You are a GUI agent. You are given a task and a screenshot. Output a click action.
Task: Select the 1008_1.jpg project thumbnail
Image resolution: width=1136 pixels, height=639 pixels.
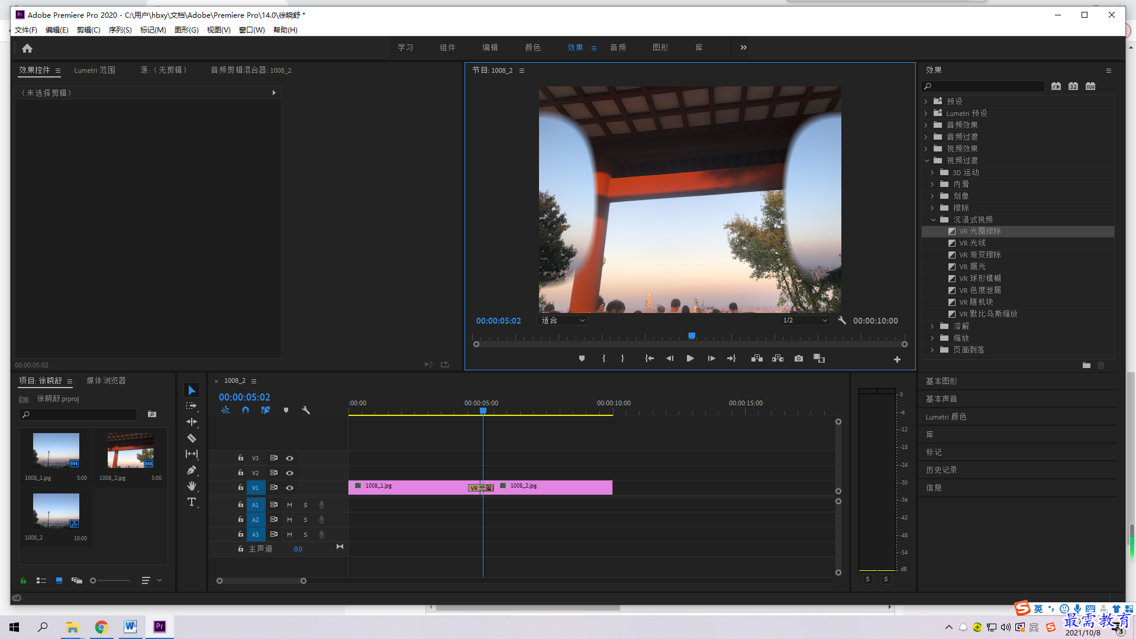pos(56,450)
